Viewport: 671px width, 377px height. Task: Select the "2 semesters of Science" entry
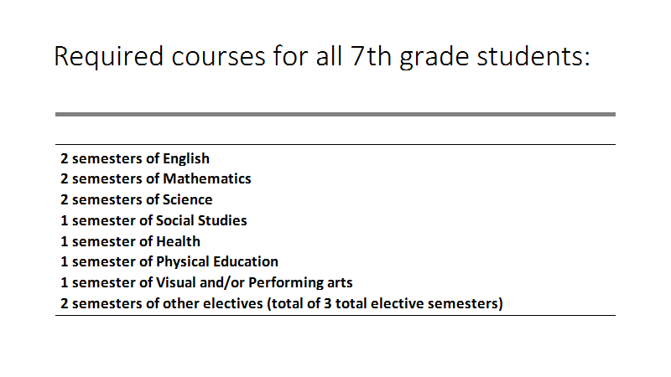tap(137, 199)
